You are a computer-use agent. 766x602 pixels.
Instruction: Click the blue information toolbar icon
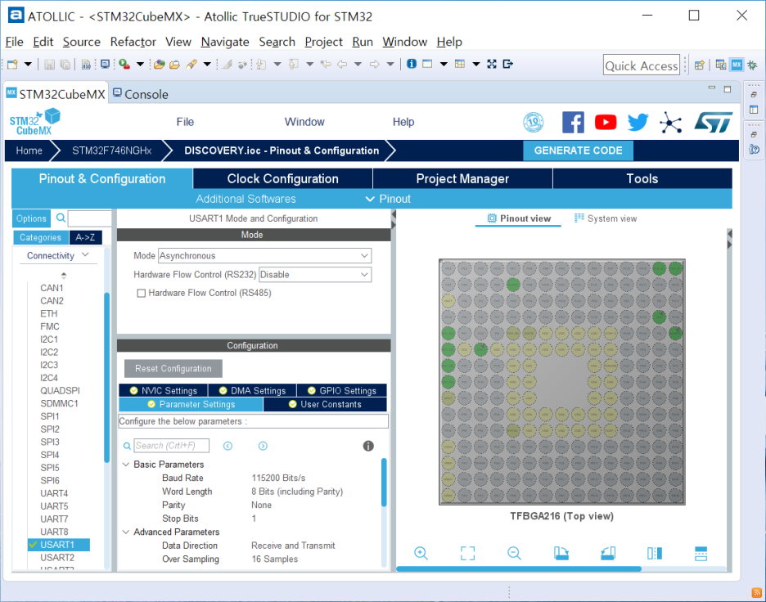tap(412, 64)
